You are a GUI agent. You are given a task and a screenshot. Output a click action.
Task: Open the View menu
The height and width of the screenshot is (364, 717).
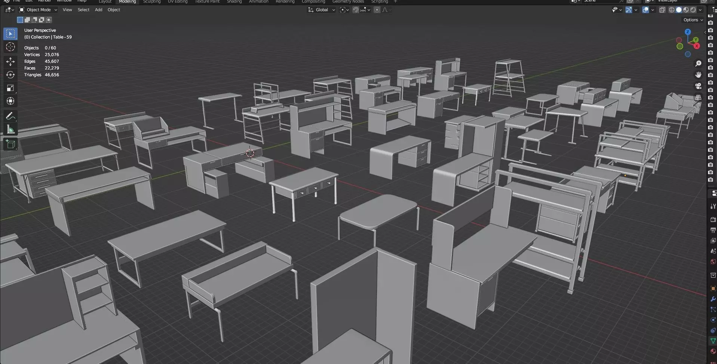(x=67, y=10)
